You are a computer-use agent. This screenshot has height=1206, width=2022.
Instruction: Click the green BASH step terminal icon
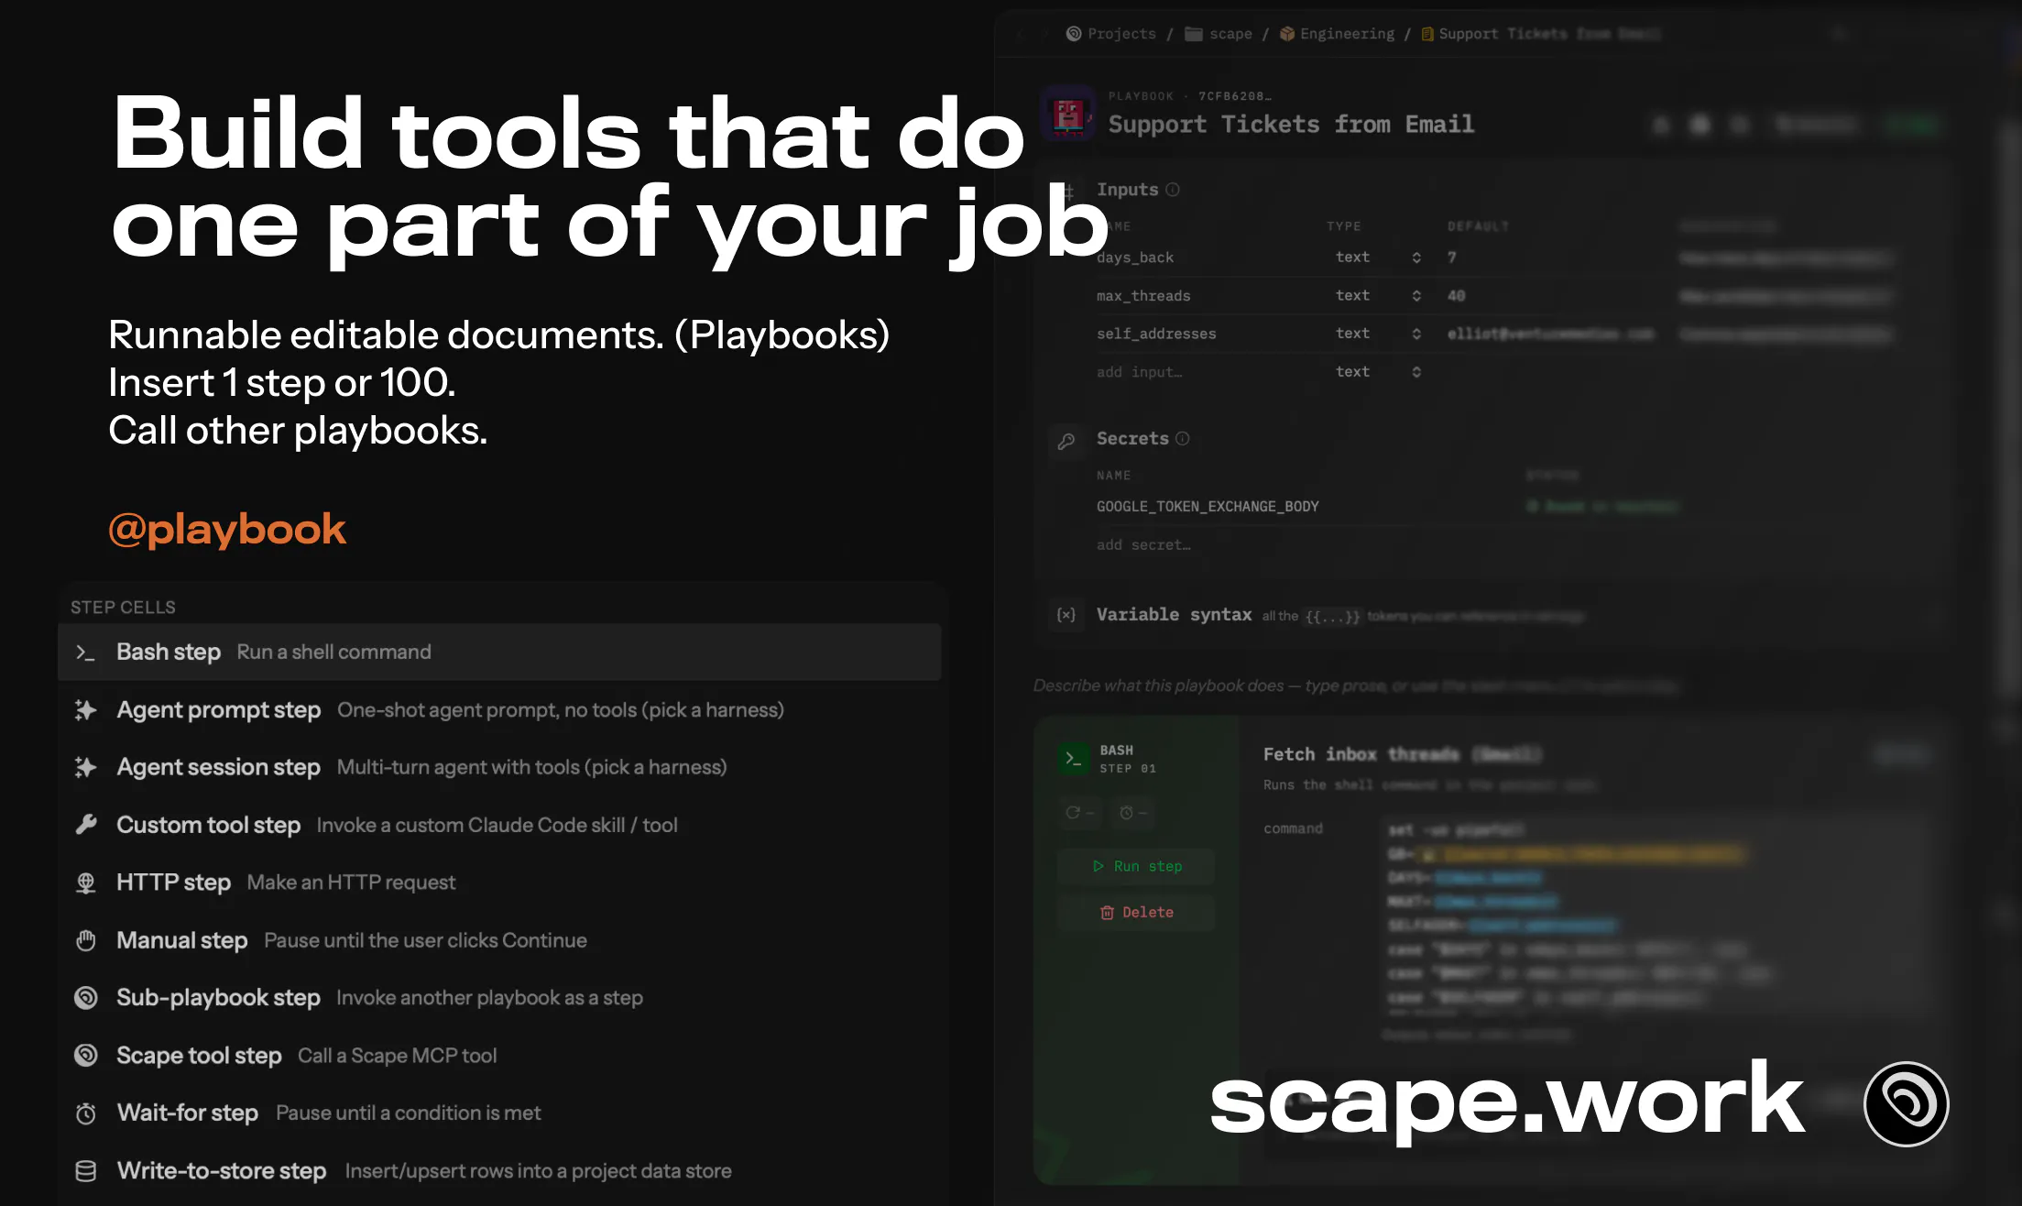(x=1074, y=759)
